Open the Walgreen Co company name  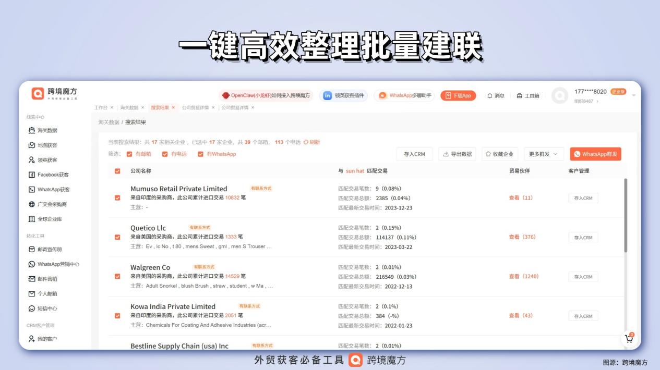point(150,267)
